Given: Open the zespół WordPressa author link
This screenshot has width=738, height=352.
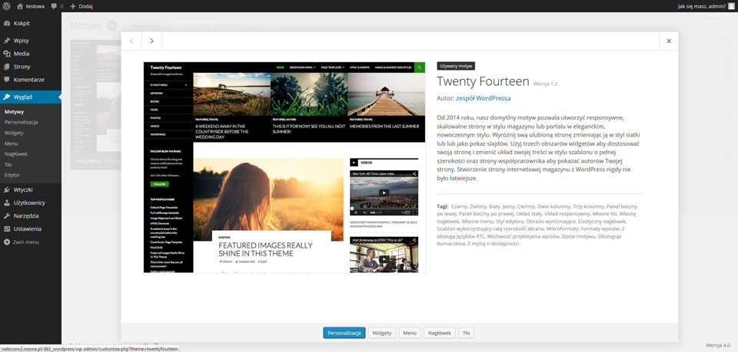Looking at the screenshot, I should tap(483, 98).
